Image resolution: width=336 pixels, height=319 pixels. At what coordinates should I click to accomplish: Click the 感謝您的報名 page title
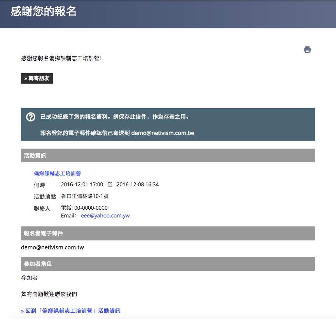[x=44, y=11]
